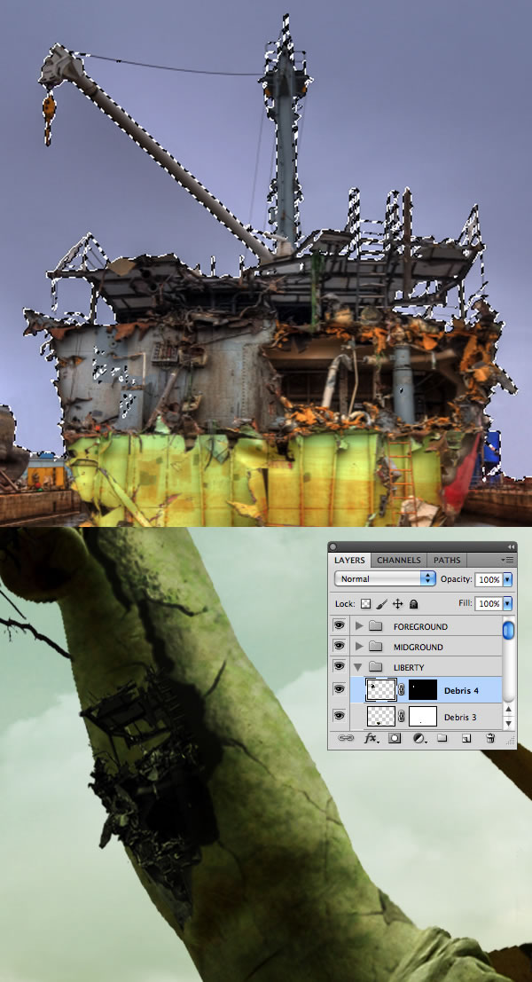Enable lock transparent pixels
Viewport: 532px width, 982px height.
(366, 604)
